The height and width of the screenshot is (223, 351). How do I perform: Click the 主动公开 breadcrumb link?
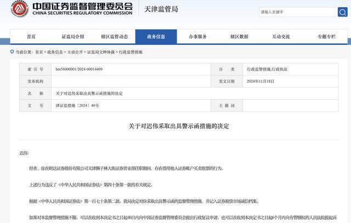click(75, 52)
